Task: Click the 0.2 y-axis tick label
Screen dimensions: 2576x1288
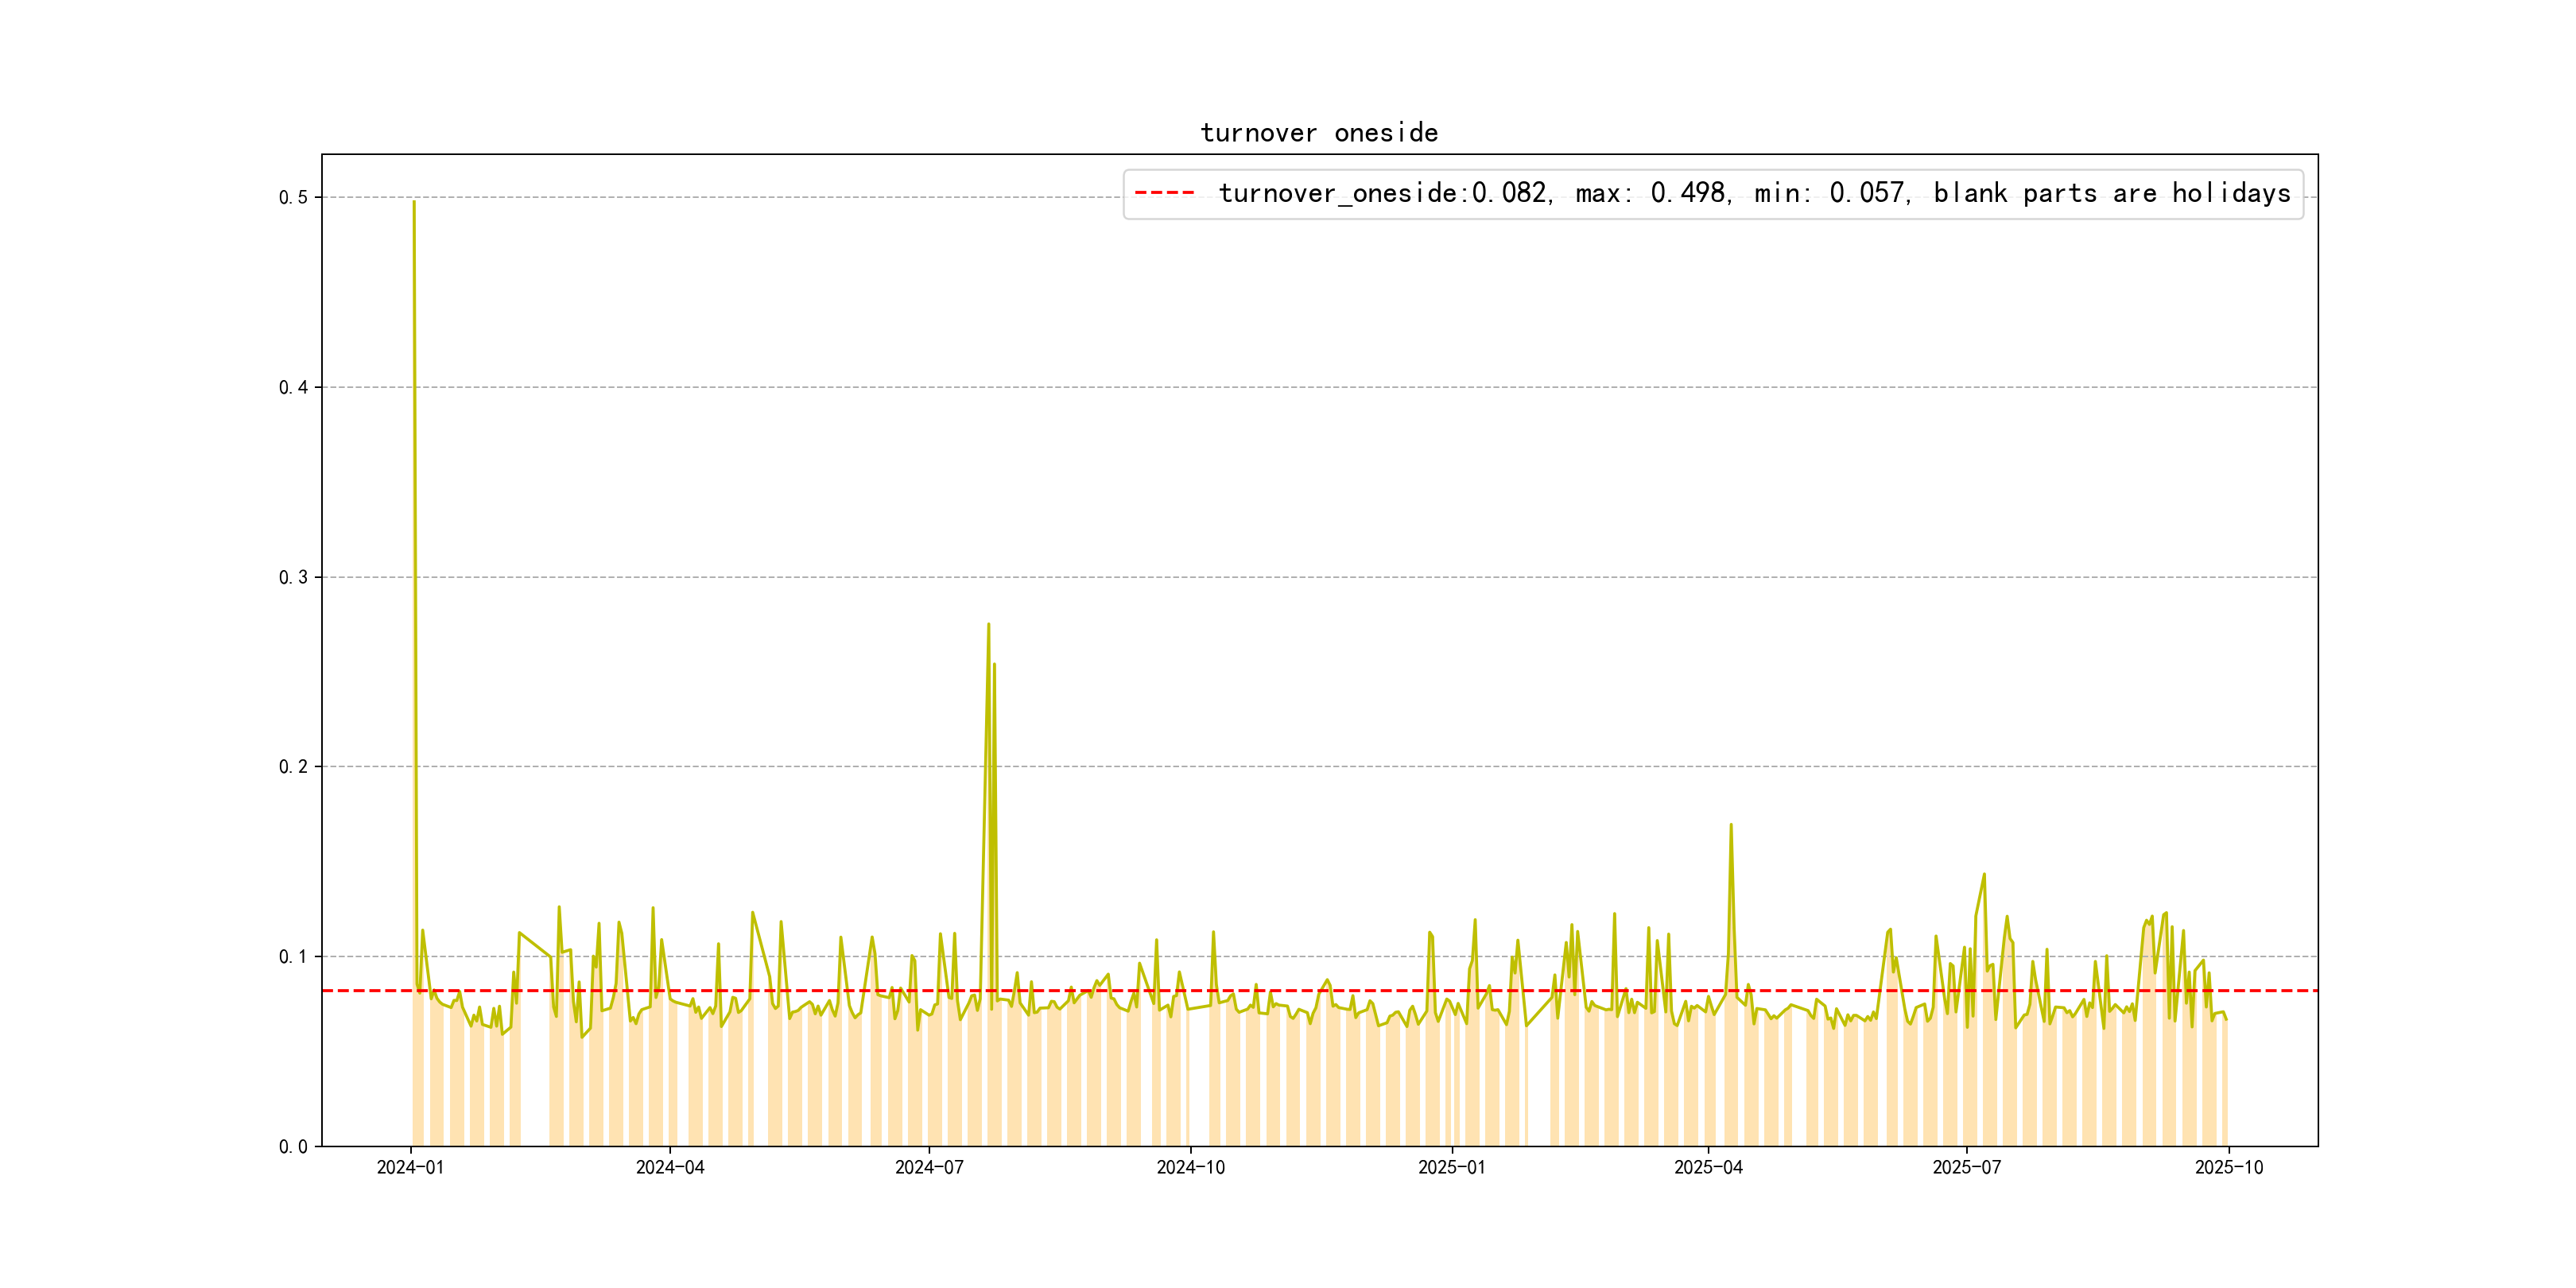Action: point(293,767)
